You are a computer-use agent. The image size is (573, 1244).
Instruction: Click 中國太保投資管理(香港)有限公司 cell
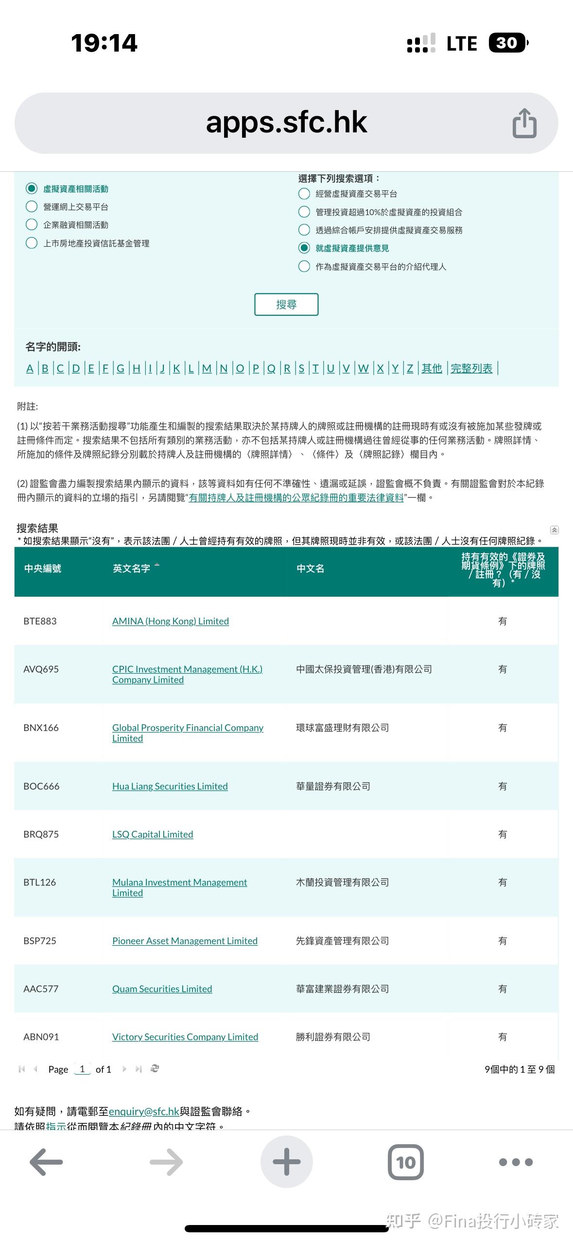364,669
